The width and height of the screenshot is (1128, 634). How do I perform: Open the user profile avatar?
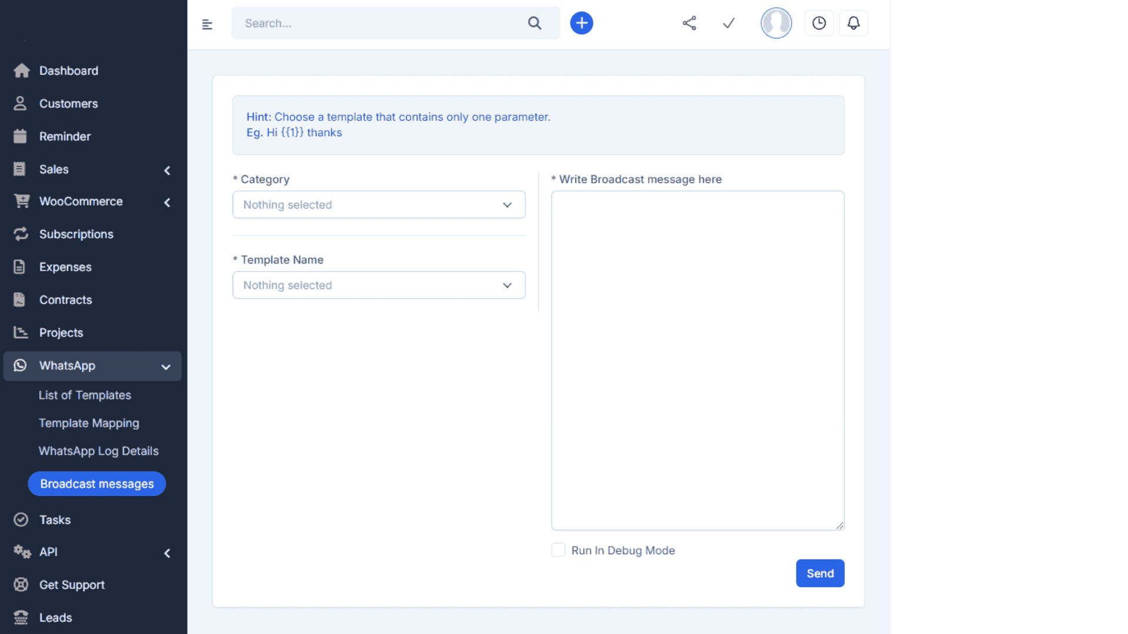(x=776, y=23)
